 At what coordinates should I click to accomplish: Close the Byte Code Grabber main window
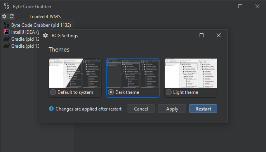pos(257,6)
